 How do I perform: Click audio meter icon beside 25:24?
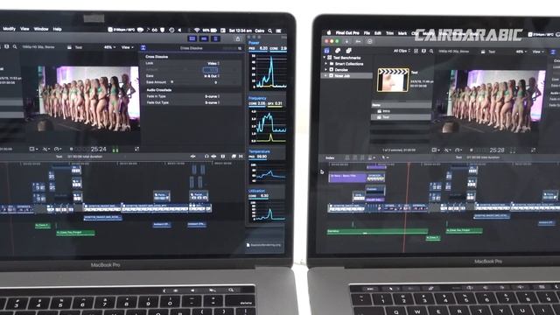pyautogui.click(x=115, y=150)
